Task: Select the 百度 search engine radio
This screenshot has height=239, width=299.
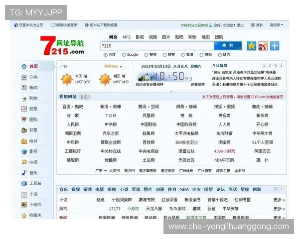Action: 106,55
